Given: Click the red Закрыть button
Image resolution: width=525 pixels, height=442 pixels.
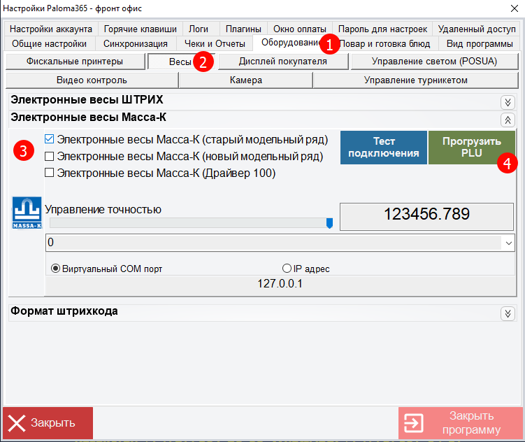Looking at the screenshot, I should [48, 423].
